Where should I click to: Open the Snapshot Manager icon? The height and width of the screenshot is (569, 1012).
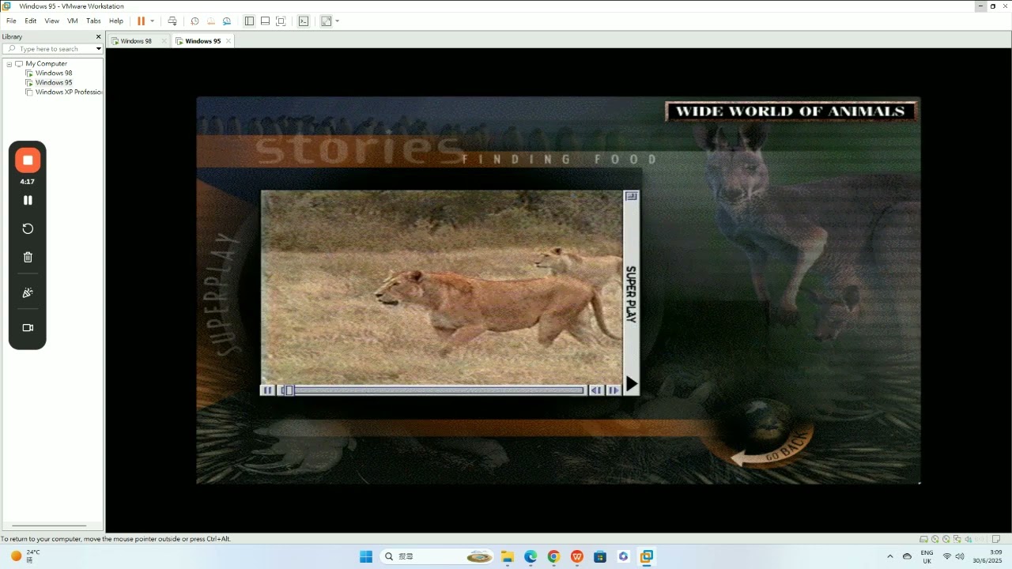(x=227, y=21)
